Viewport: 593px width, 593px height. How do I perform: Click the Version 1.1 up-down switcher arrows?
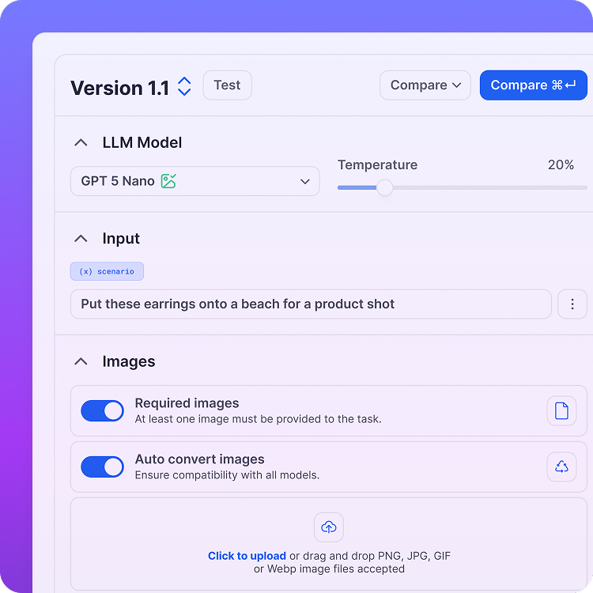(x=184, y=86)
